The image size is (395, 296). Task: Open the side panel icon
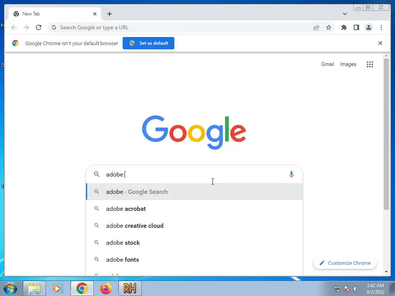click(x=356, y=27)
